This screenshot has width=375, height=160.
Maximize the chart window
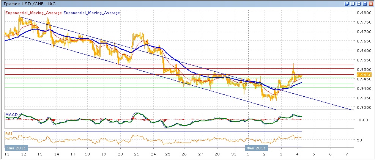[365, 3]
